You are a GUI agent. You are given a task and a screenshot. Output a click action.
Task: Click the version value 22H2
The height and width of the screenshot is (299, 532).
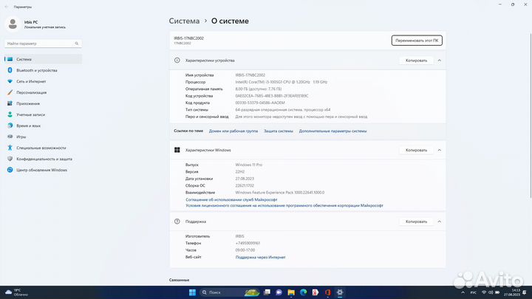coord(240,172)
